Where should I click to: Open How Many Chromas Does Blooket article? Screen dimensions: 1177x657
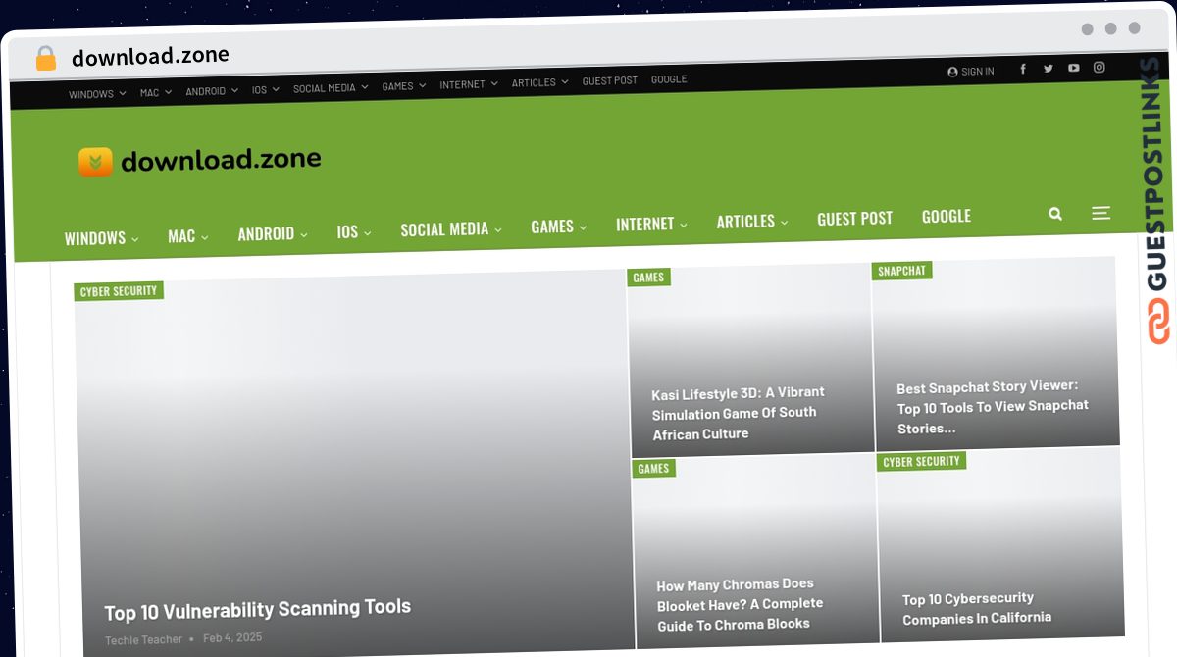point(741,604)
